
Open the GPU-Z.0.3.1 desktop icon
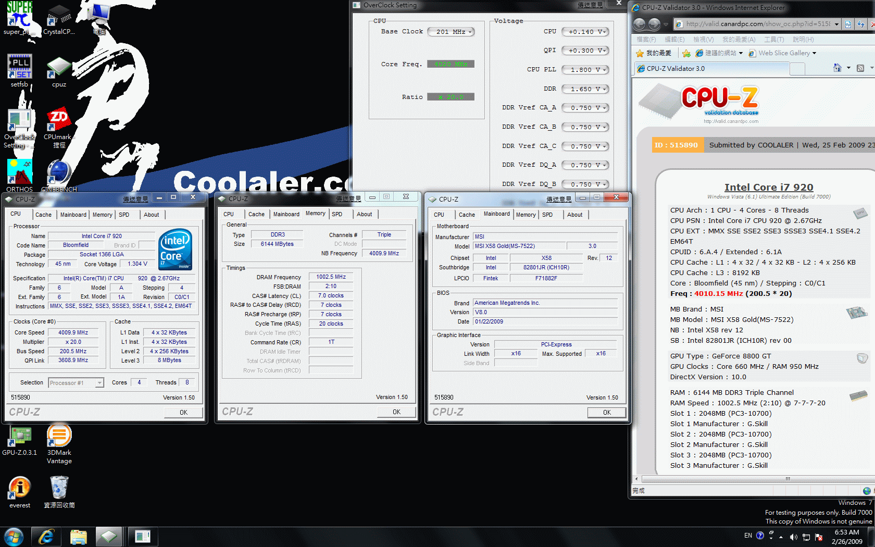click(x=19, y=441)
